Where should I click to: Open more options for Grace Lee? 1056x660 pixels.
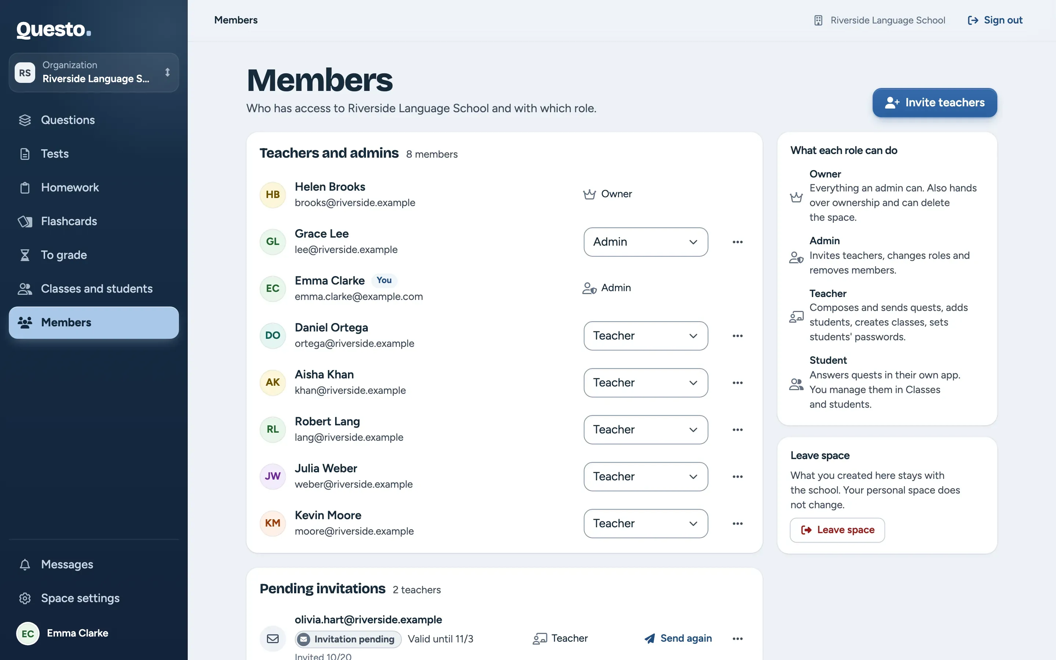tap(737, 242)
